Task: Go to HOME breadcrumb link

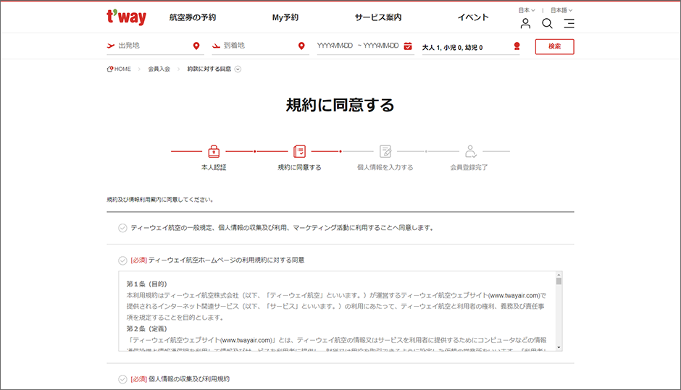Action: pyautogui.click(x=120, y=69)
